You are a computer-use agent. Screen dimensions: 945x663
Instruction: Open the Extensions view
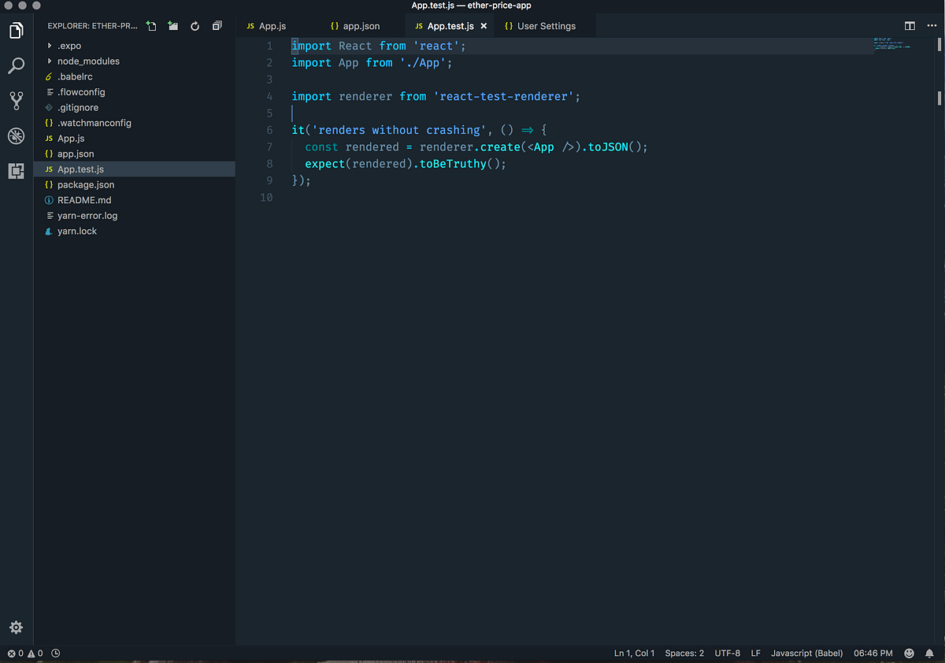tap(16, 171)
